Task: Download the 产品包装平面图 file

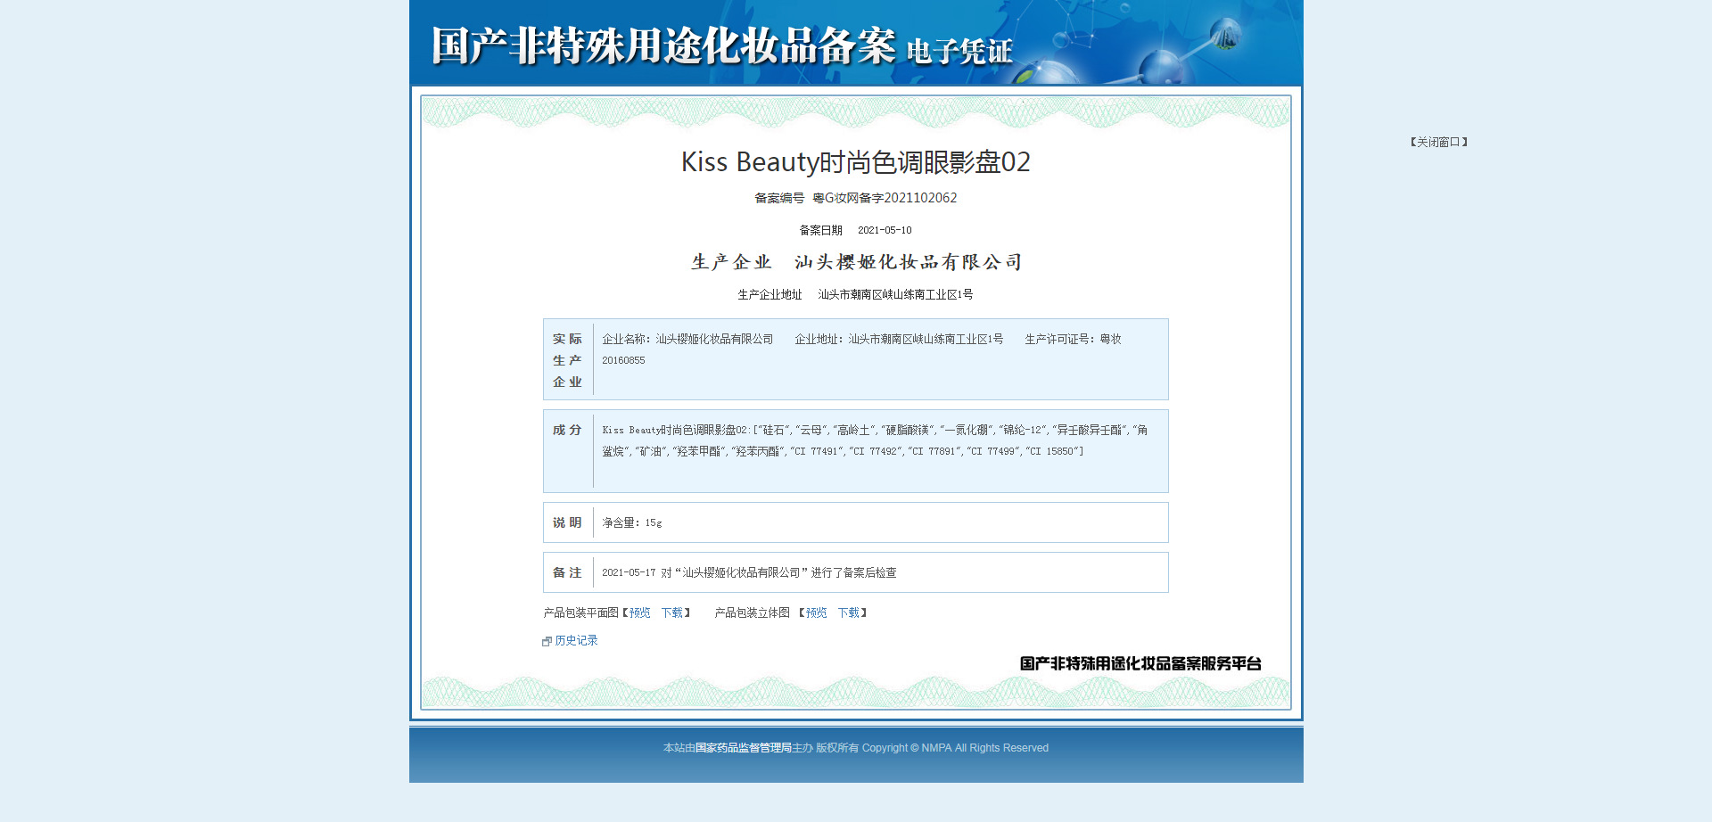Action: (x=671, y=612)
